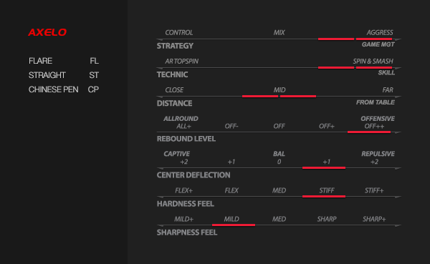Image resolution: width=430 pixels, height=264 pixels.
Task: Select OFF- on Rebound Level scale
Action: point(231,126)
